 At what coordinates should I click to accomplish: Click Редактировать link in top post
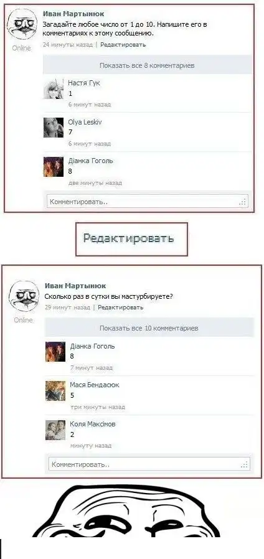tap(123, 45)
